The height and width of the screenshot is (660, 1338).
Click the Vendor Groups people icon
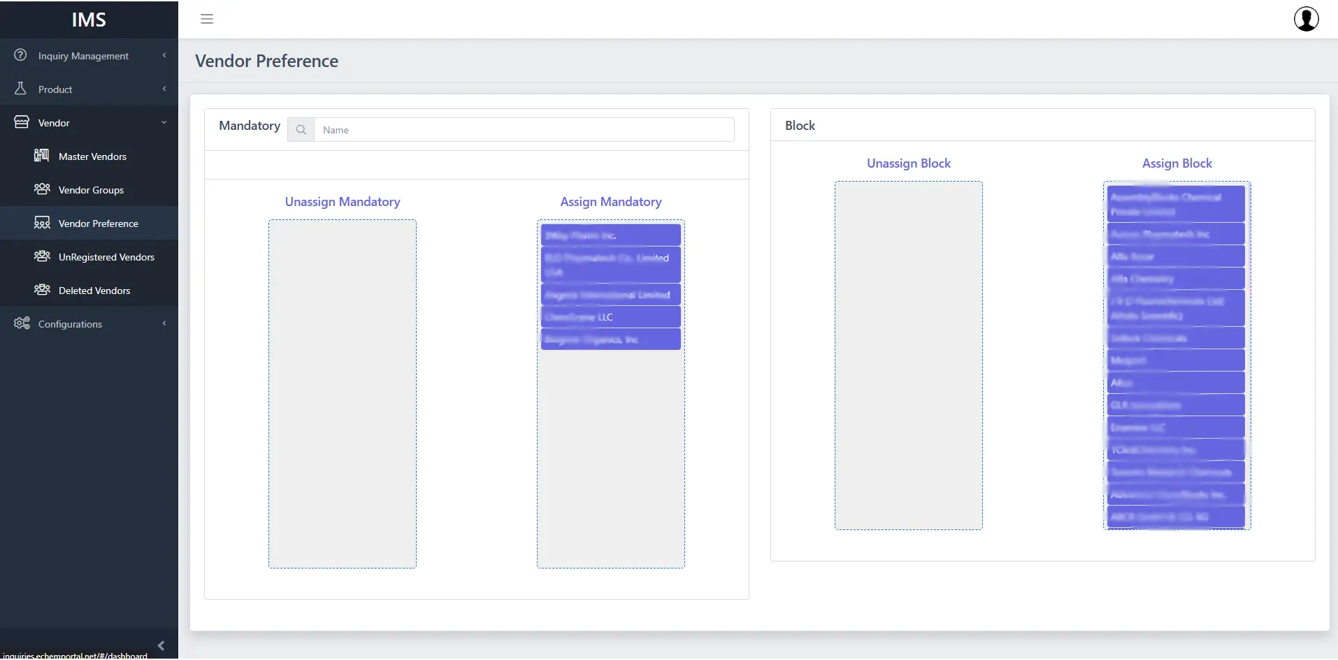tap(42, 189)
